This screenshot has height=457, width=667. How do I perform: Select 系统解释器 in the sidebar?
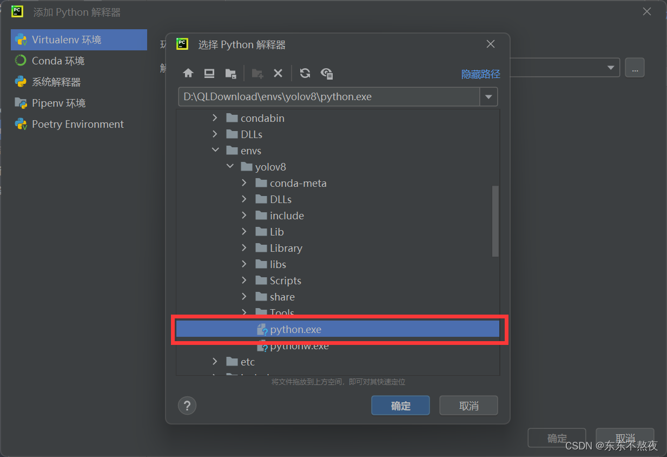(79, 82)
